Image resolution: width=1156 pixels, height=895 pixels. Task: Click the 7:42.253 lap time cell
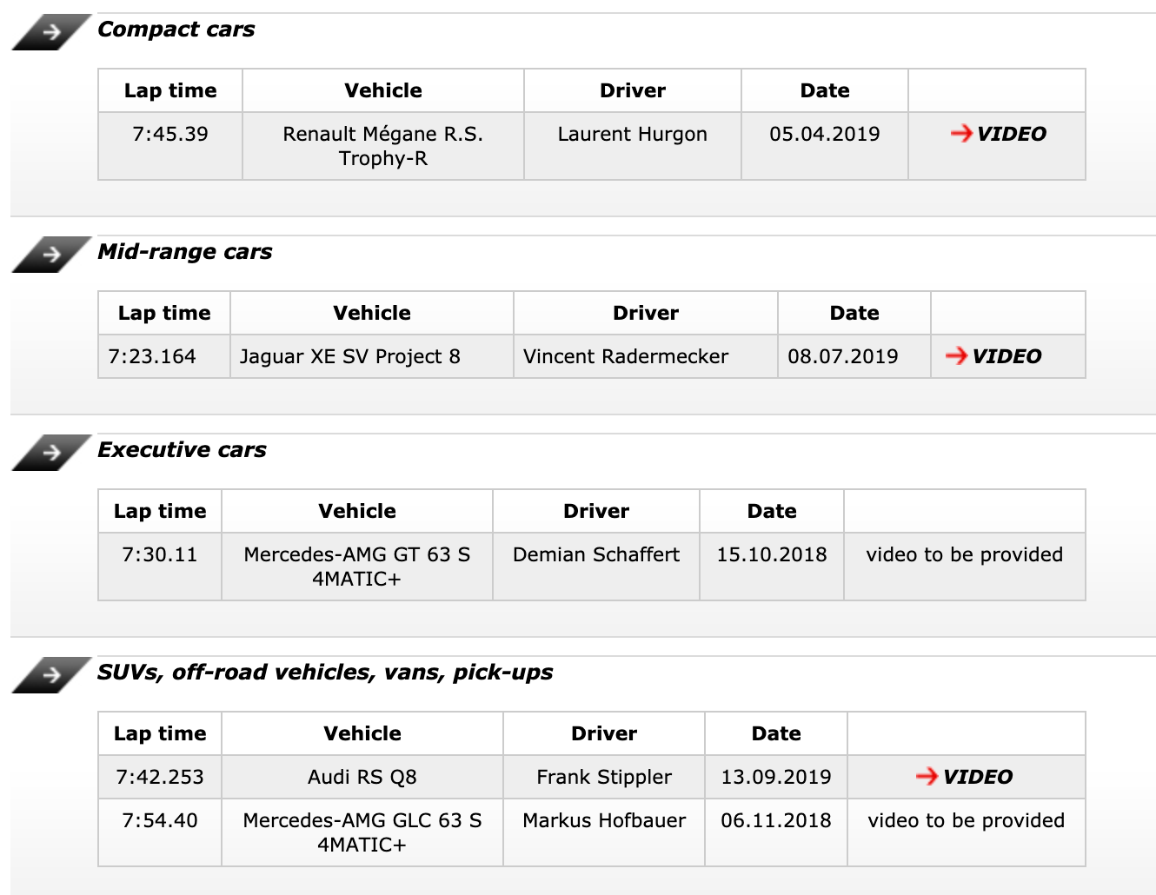pos(160,777)
